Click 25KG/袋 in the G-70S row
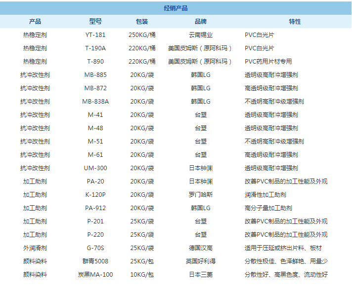The width and height of the screenshot is (352, 291). tap(142, 248)
